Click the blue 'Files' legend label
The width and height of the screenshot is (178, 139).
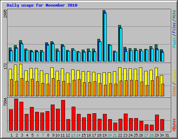point(174,28)
